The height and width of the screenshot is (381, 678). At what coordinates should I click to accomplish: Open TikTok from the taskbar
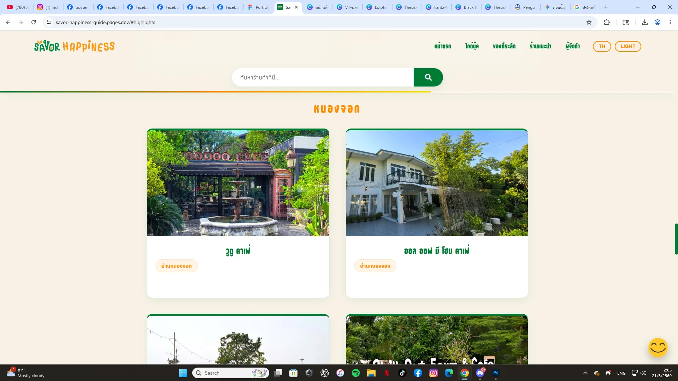[402, 373]
